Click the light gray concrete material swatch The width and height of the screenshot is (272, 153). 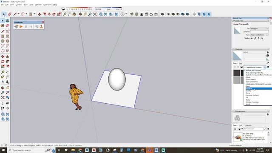237,80
